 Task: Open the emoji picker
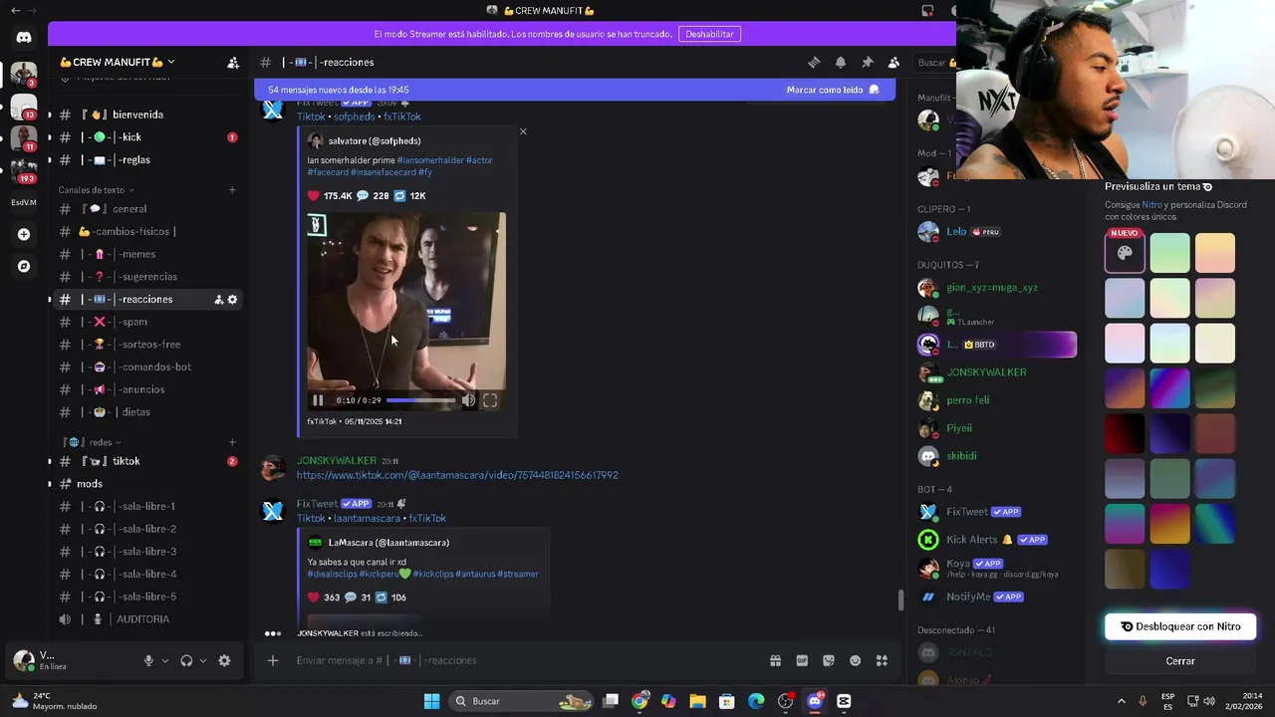(855, 660)
